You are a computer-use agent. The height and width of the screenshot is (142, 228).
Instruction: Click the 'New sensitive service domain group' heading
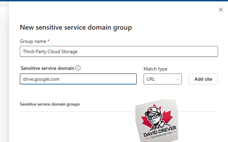[x=76, y=27]
